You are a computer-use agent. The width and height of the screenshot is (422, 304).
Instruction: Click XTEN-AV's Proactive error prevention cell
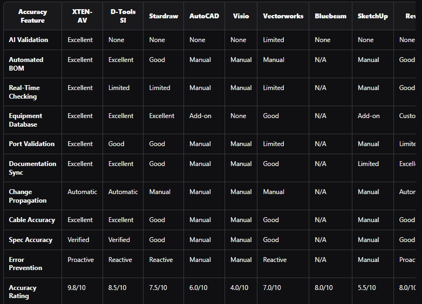pyautogui.click(x=80, y=260)
